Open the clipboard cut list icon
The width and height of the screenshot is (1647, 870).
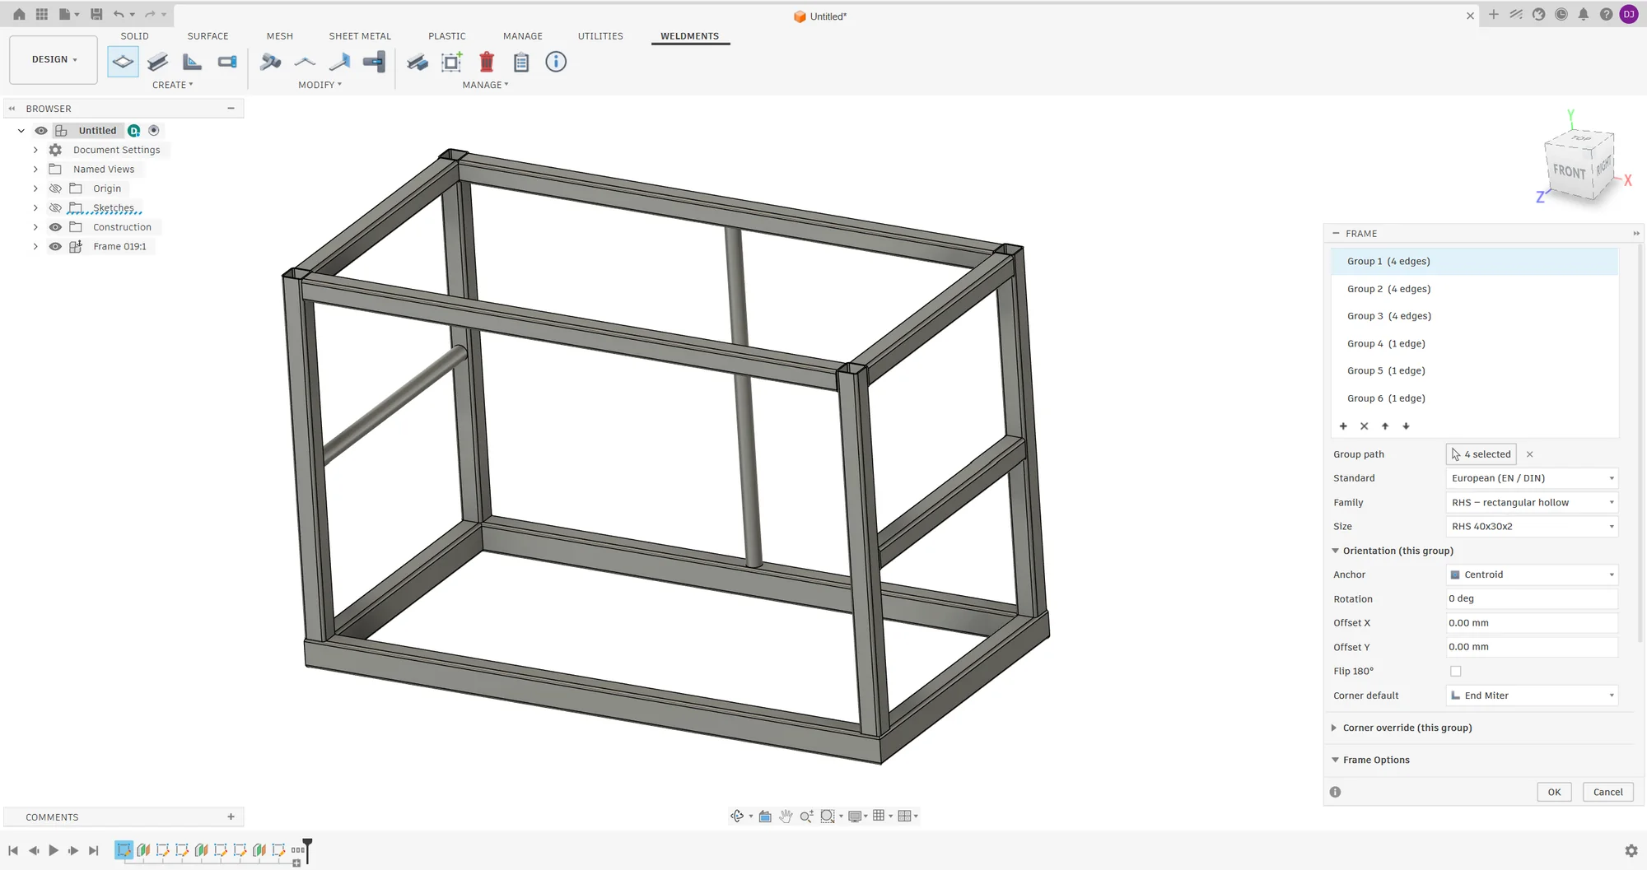pos(521,62)
